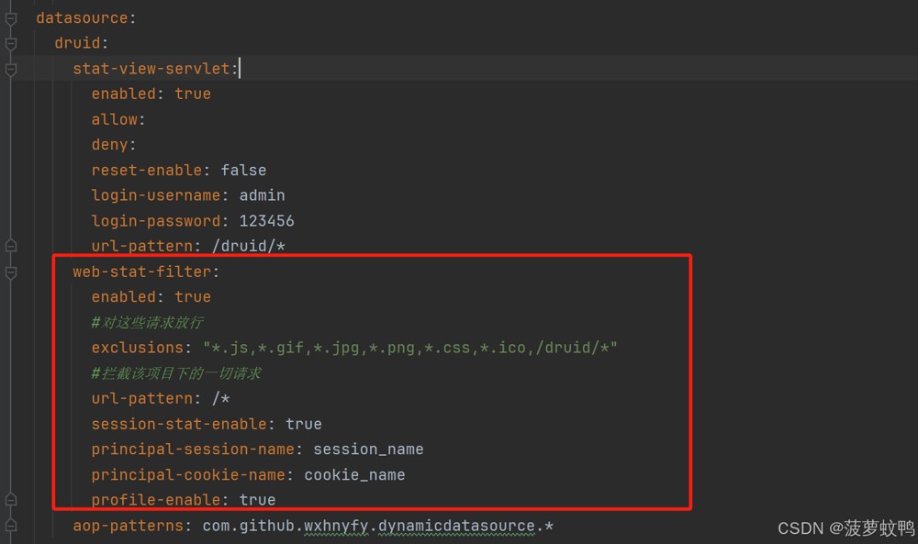Click the 'login-password' key
The image size is (918, 544).
156,221
